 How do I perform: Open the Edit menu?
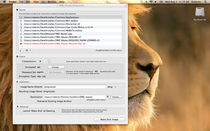[x=28, y=2]
